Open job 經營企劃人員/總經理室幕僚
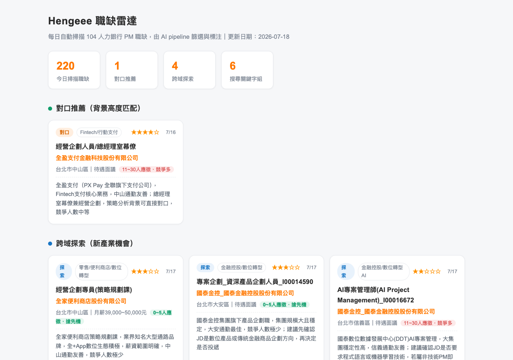Image resolution: width=513 pixels, height=360 pixels. click(96, 146)
